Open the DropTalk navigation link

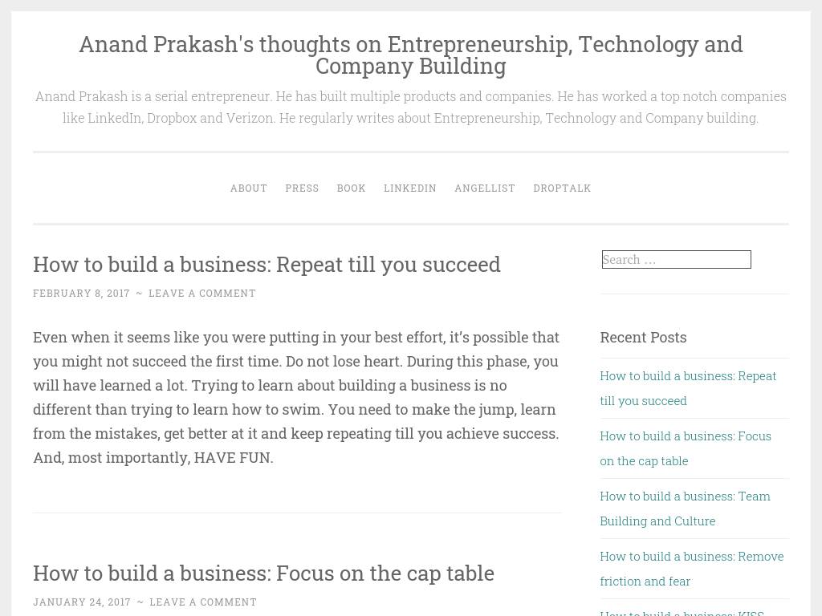[x=562, y=188]
